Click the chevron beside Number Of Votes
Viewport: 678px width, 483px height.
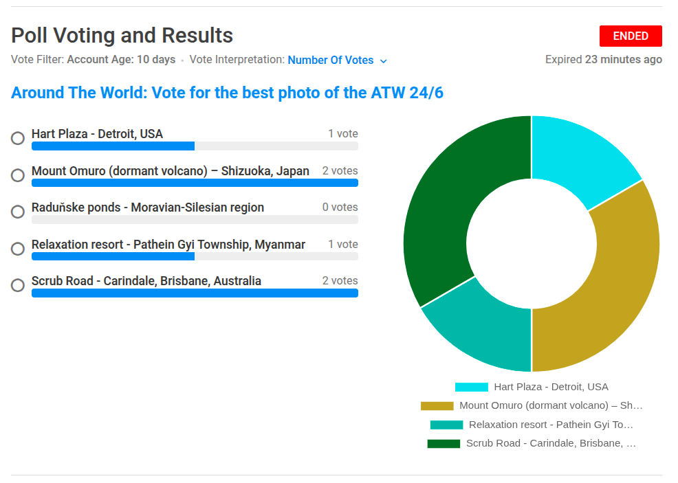click(384, 61)
